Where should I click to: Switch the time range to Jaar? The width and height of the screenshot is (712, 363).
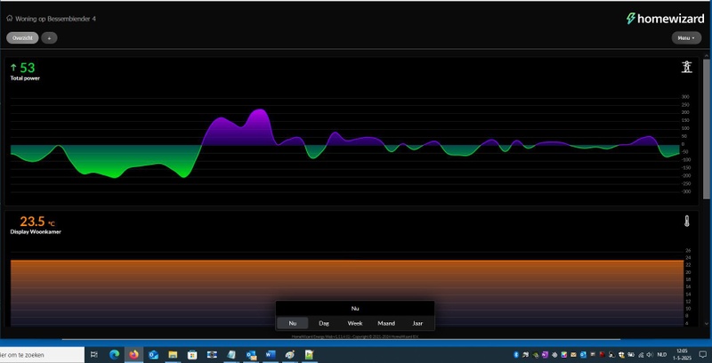point(417,323)
